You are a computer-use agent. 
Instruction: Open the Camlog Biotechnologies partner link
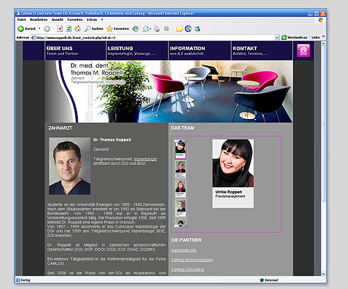[192, 260]
